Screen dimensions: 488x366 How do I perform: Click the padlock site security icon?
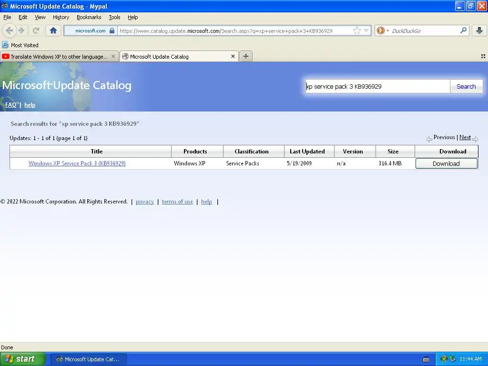click(112, 30)
